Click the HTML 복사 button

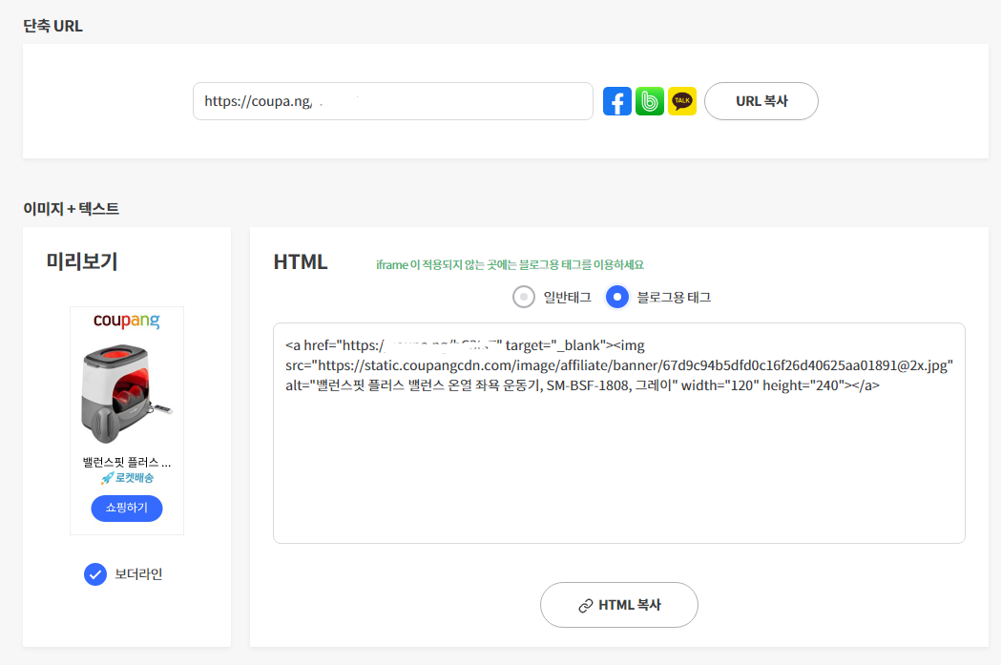pyautogui.click(x=618, y=605)
